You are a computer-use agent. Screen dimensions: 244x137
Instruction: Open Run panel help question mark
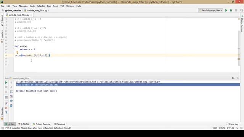[x=6, y=113]
